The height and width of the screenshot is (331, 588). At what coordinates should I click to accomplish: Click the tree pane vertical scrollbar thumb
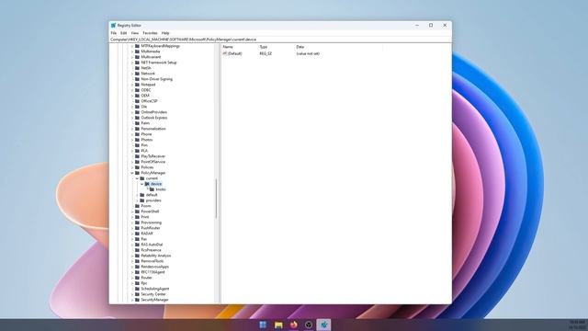tap(217, 199)
